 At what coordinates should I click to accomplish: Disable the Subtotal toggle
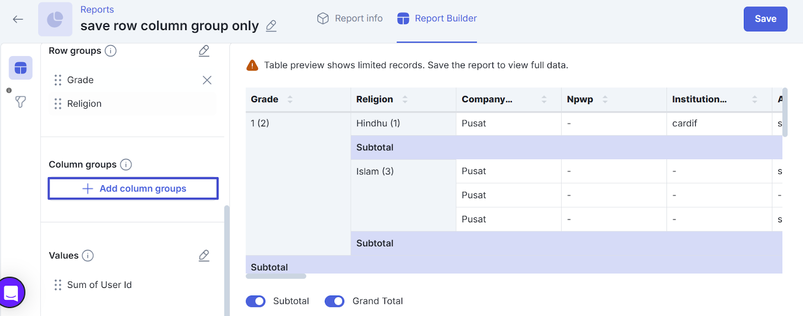point(256,301)
